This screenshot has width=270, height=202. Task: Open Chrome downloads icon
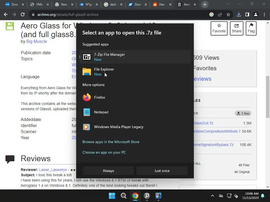click(239, 15)
